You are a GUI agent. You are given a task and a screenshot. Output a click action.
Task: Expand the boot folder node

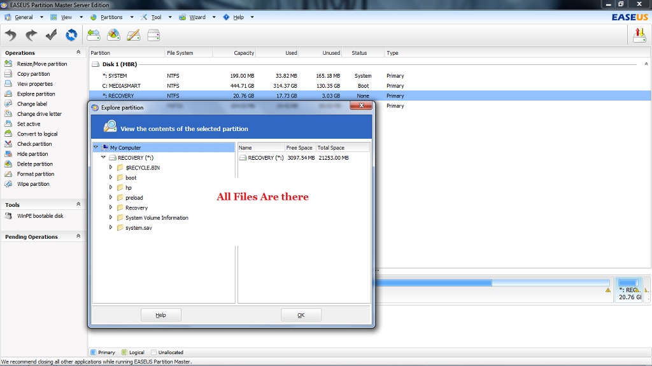[111, 177]
